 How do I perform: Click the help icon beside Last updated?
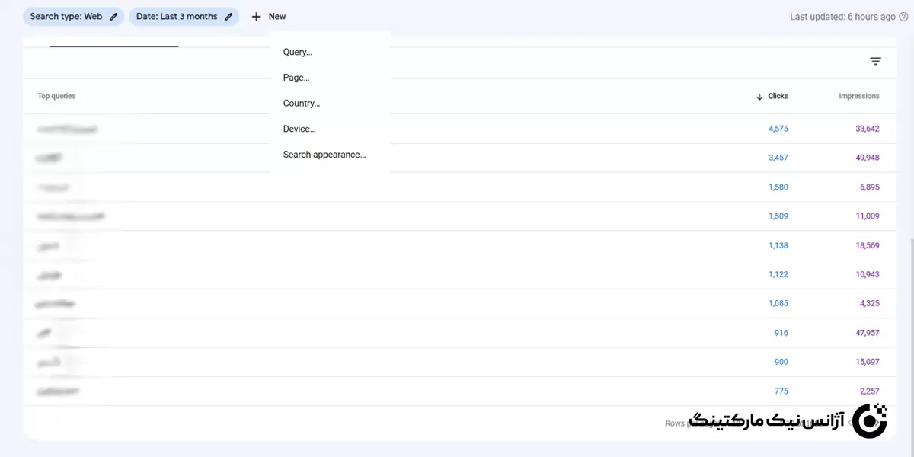[x=903, y=17]
